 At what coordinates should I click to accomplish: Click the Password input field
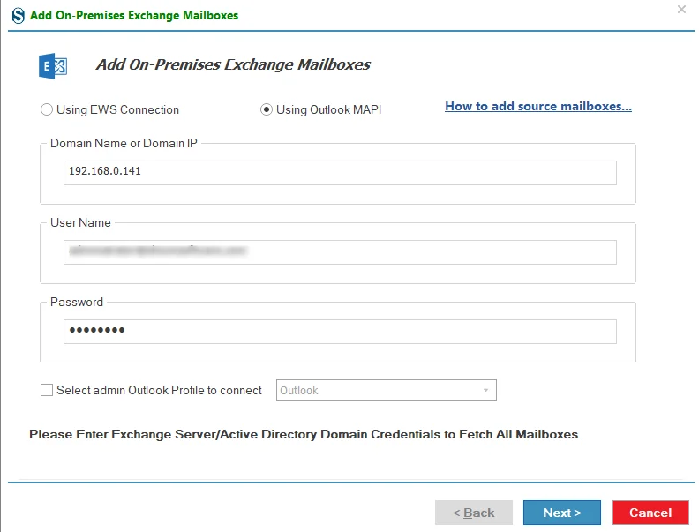(x=340, y=331)
